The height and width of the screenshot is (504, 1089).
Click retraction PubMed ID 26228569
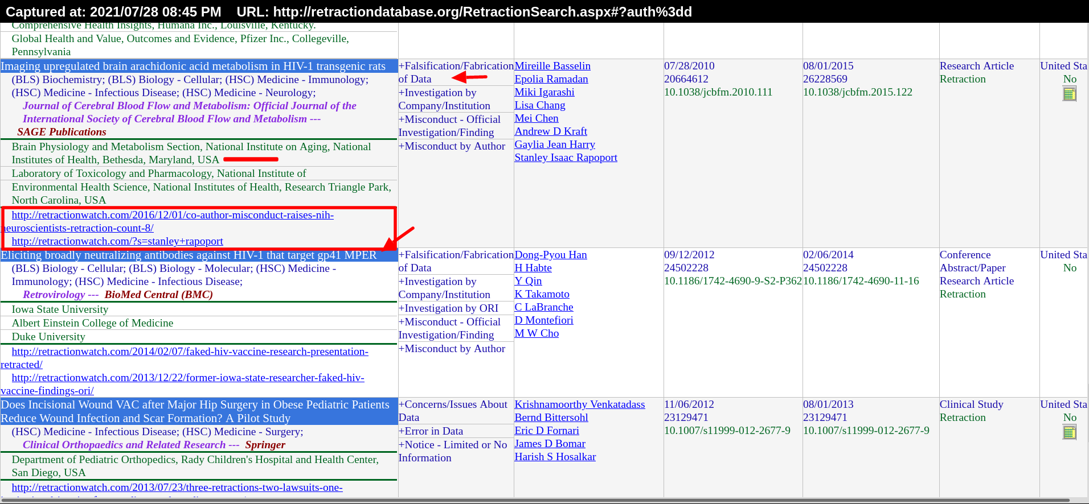pos(825,79)
